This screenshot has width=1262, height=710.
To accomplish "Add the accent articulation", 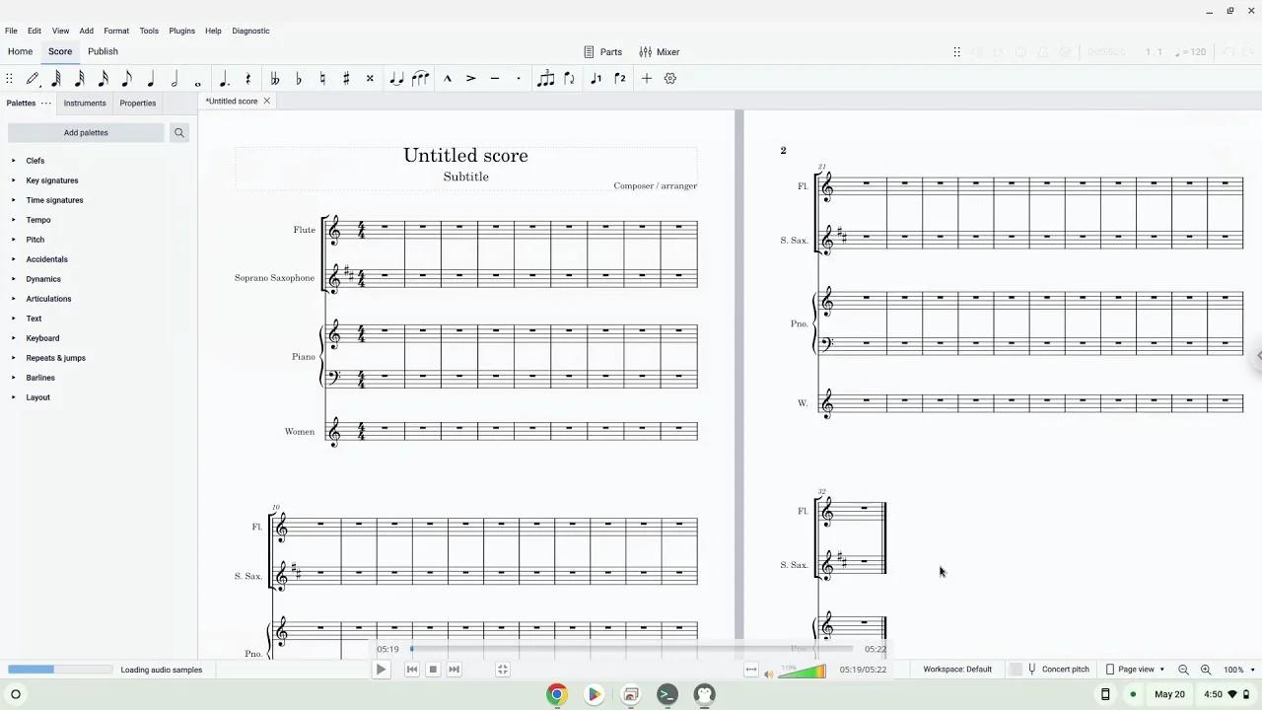I will click(x=470, y=79).
